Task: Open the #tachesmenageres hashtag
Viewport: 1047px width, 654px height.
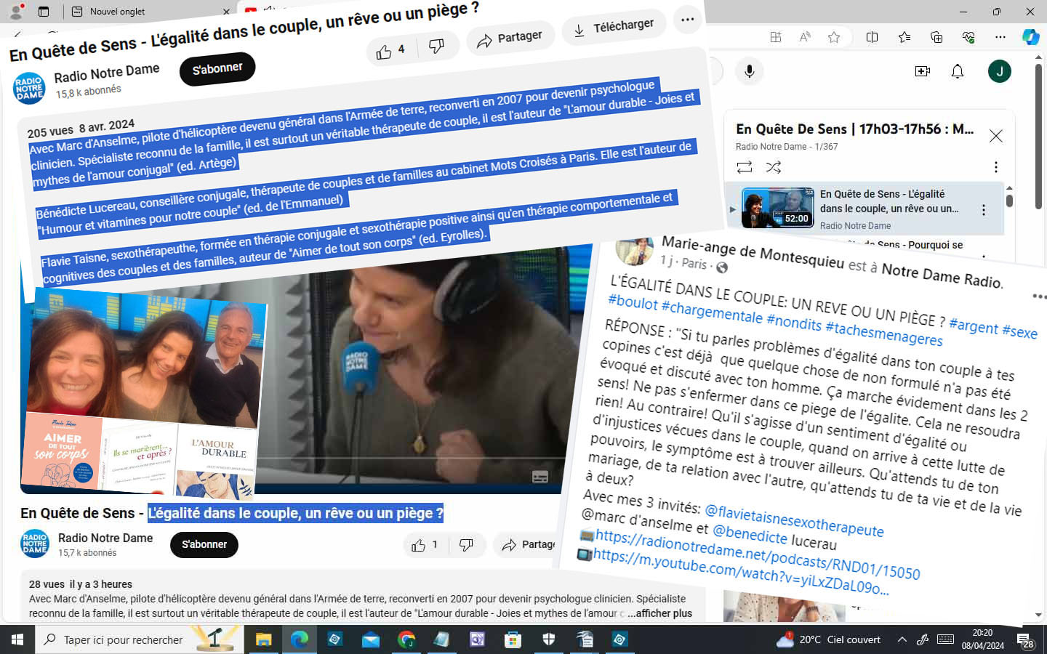Action: 883,334
